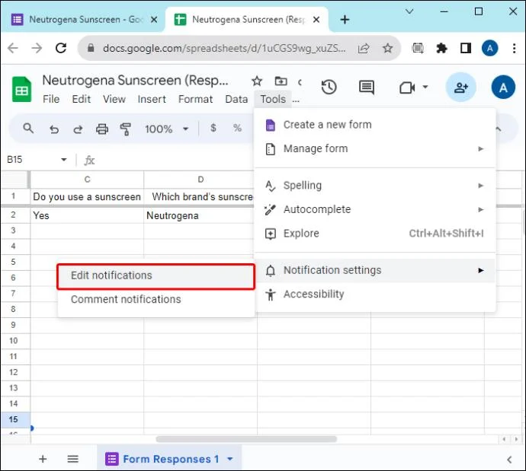This screenshot has height=471, width=526.
Task: Click the redo arrow icon
Action: tap(78, 129)
